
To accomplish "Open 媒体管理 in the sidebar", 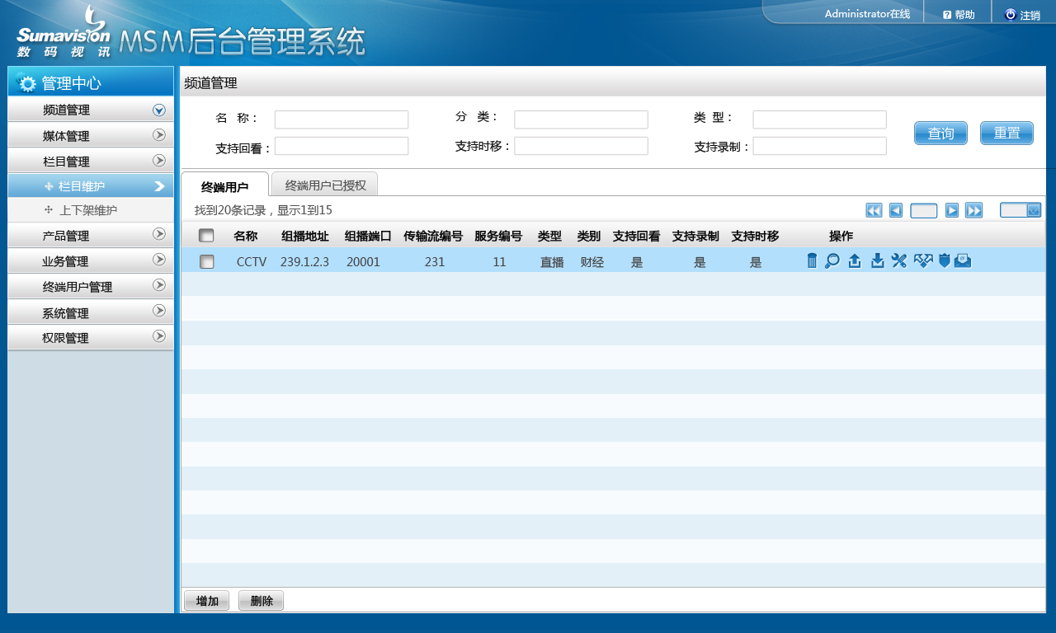I will click(x=91, y=135).
